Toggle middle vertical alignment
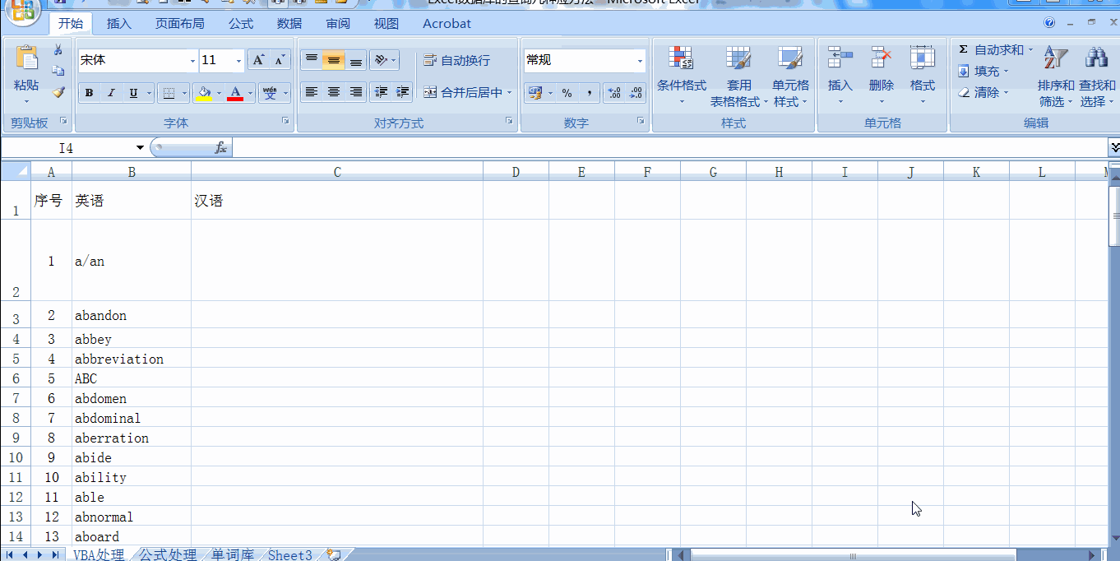 334,60
